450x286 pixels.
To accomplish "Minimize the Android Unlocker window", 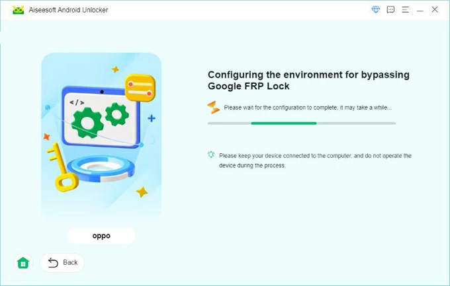I will [420, 10].
